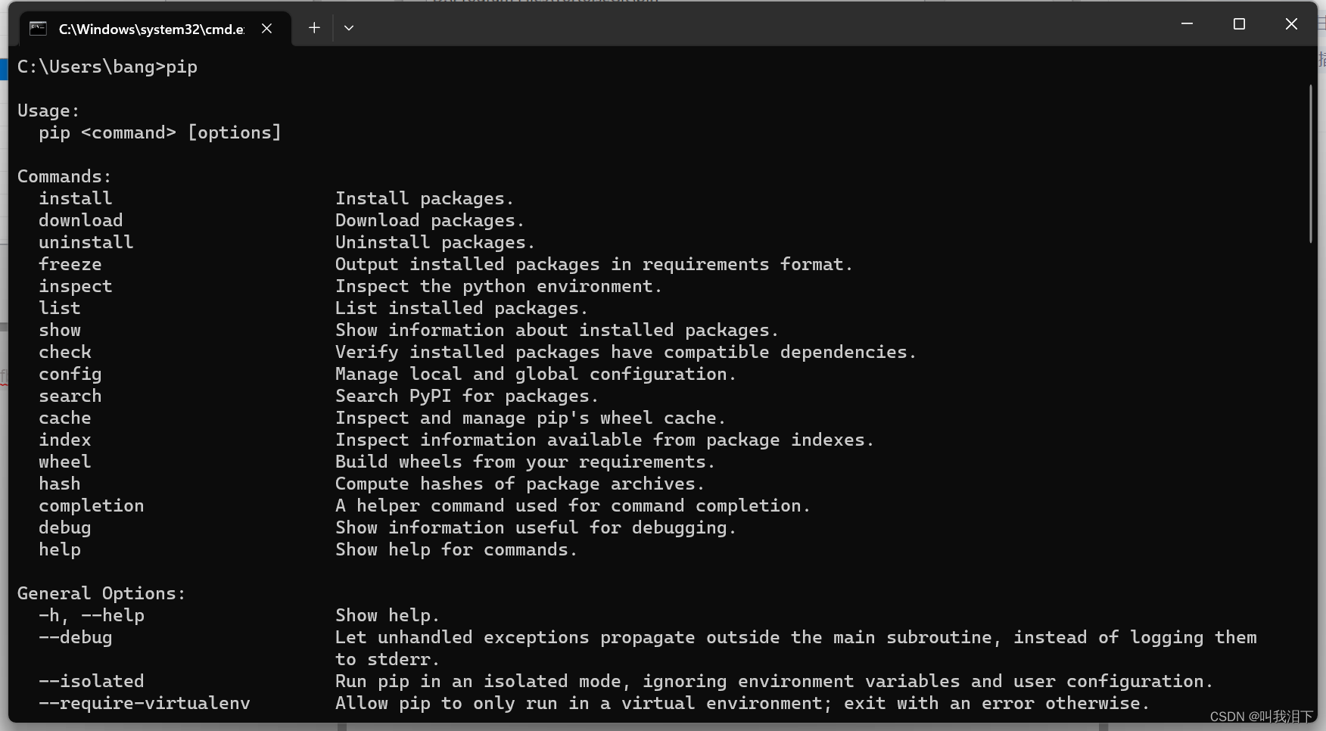This screenshot has width=1326, height=731.
Task: Open the tab list dropdown chevron
Action: pos(349,28)
